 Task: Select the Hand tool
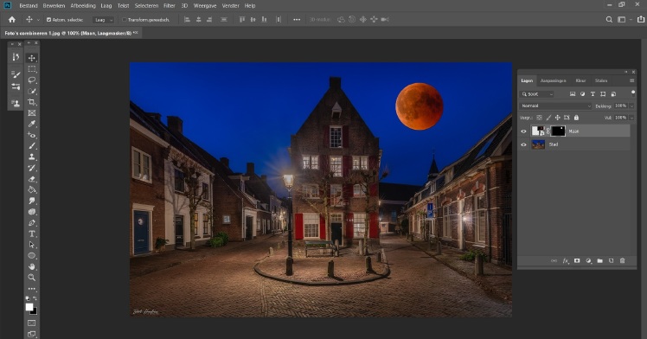(x=32, y=266)
